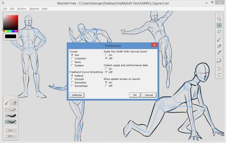This screenshot has height=143, width=226.
Task: Select the Brush tool in right toolbar
Action: click(219, 40)
